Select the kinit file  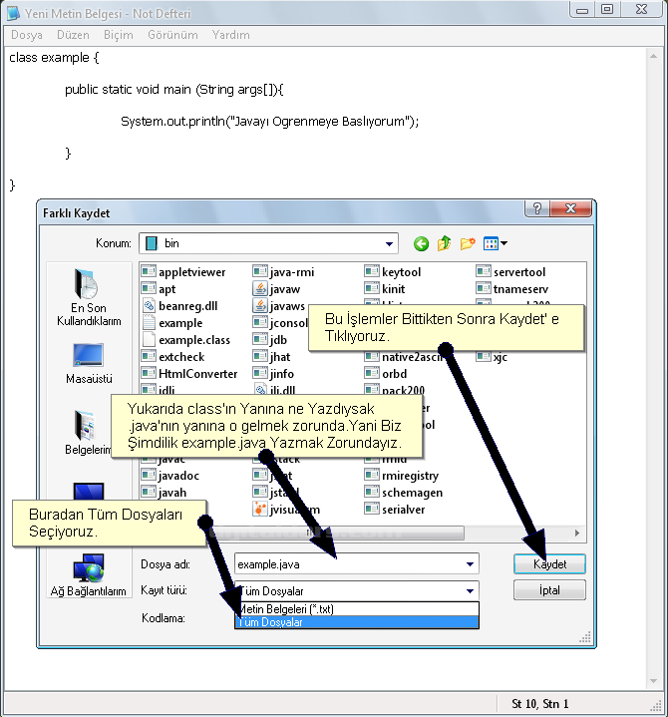[385, 289]
